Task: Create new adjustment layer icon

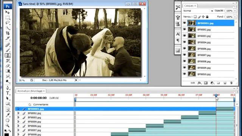Action: click(x=212, y=83)
